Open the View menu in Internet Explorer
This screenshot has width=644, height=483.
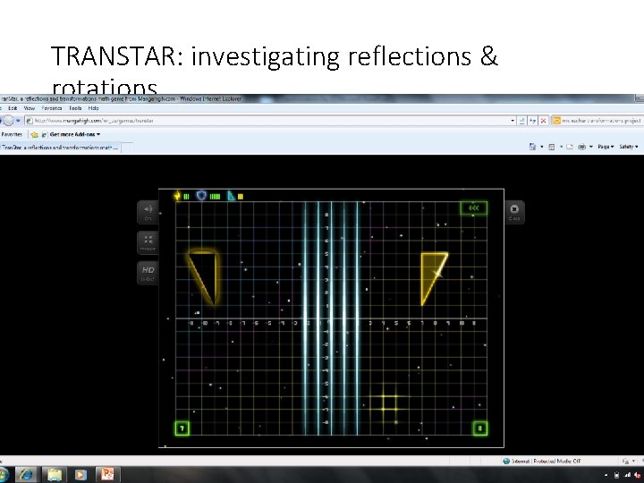[x=30, y=108]
